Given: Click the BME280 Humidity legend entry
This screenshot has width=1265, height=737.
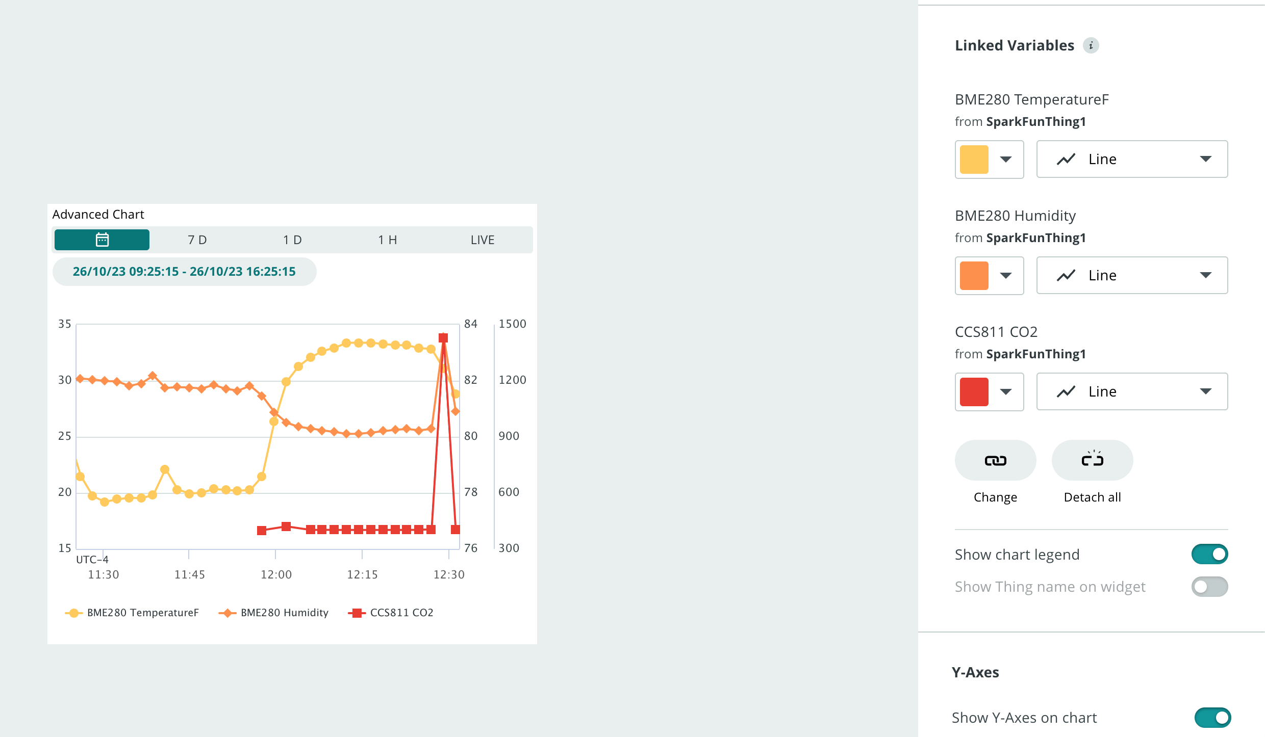Looking at the screenshot, I should [284, 613].
